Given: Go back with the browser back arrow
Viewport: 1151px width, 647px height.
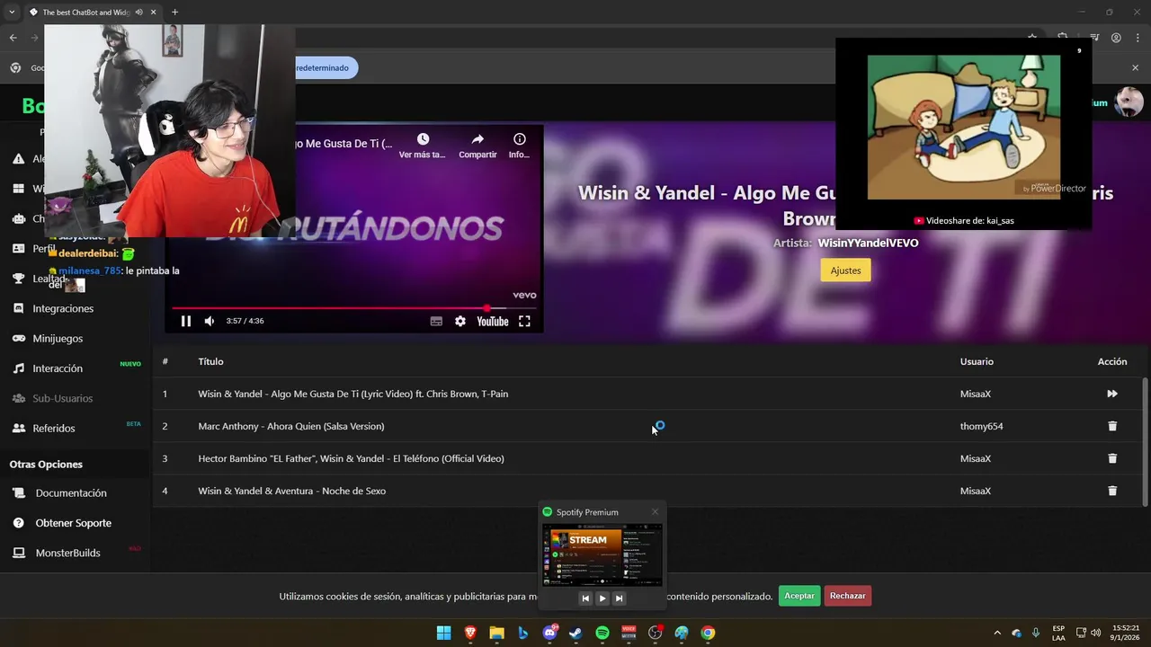Looking at the screenshot, I should [x=13, y=38].
